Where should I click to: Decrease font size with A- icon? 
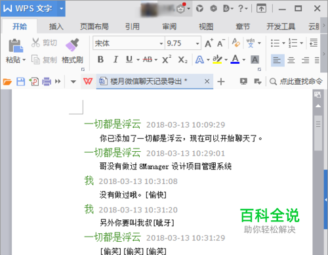[221, 43]
